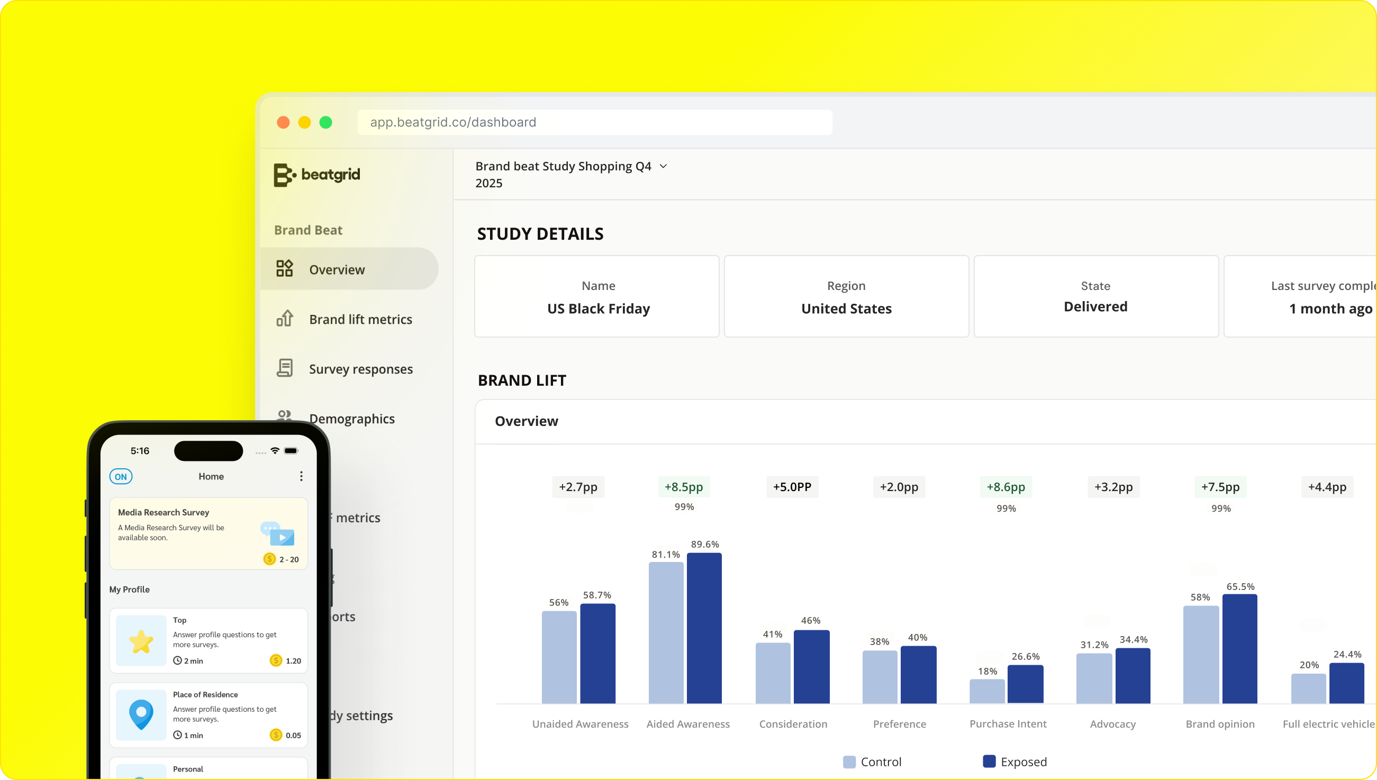
Task: Click the beatgrid logo
Action: (x=317, y=175)
